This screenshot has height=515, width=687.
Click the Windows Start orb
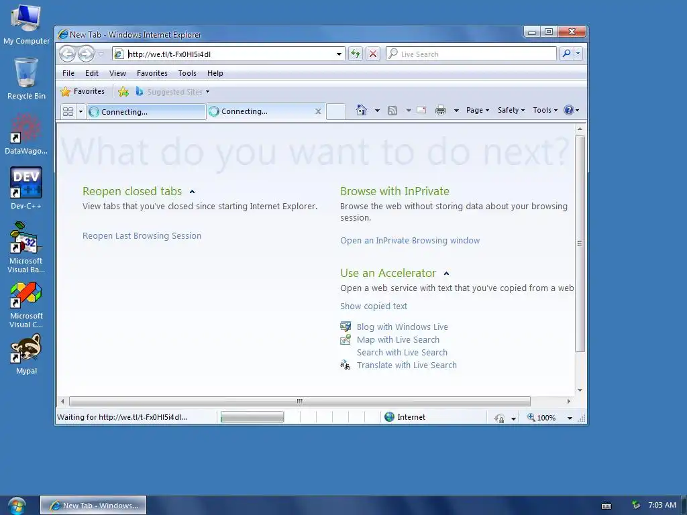point(17,506)
